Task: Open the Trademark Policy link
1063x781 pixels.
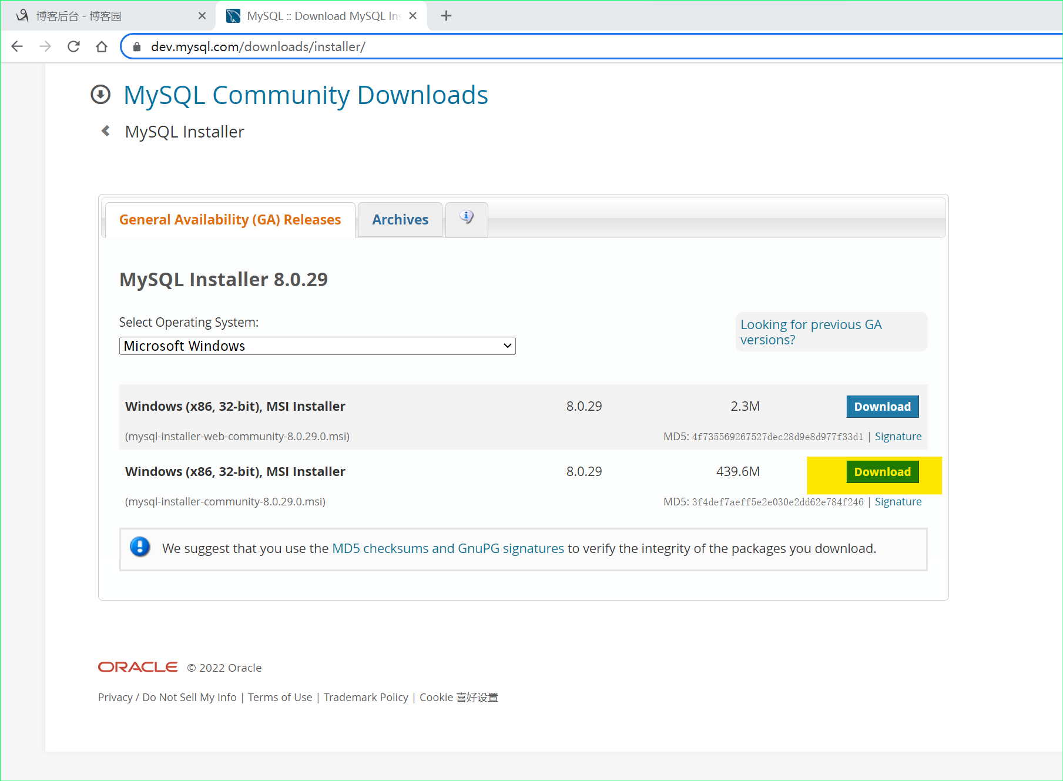Action: tap(365, 698)
